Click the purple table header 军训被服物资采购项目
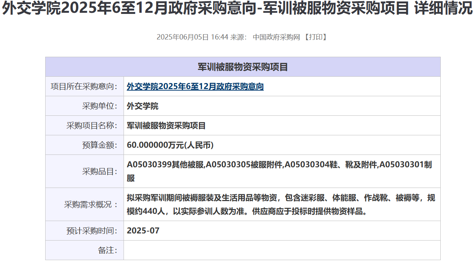The width and height of the screenshot is (475, 262). click(243, 67)
